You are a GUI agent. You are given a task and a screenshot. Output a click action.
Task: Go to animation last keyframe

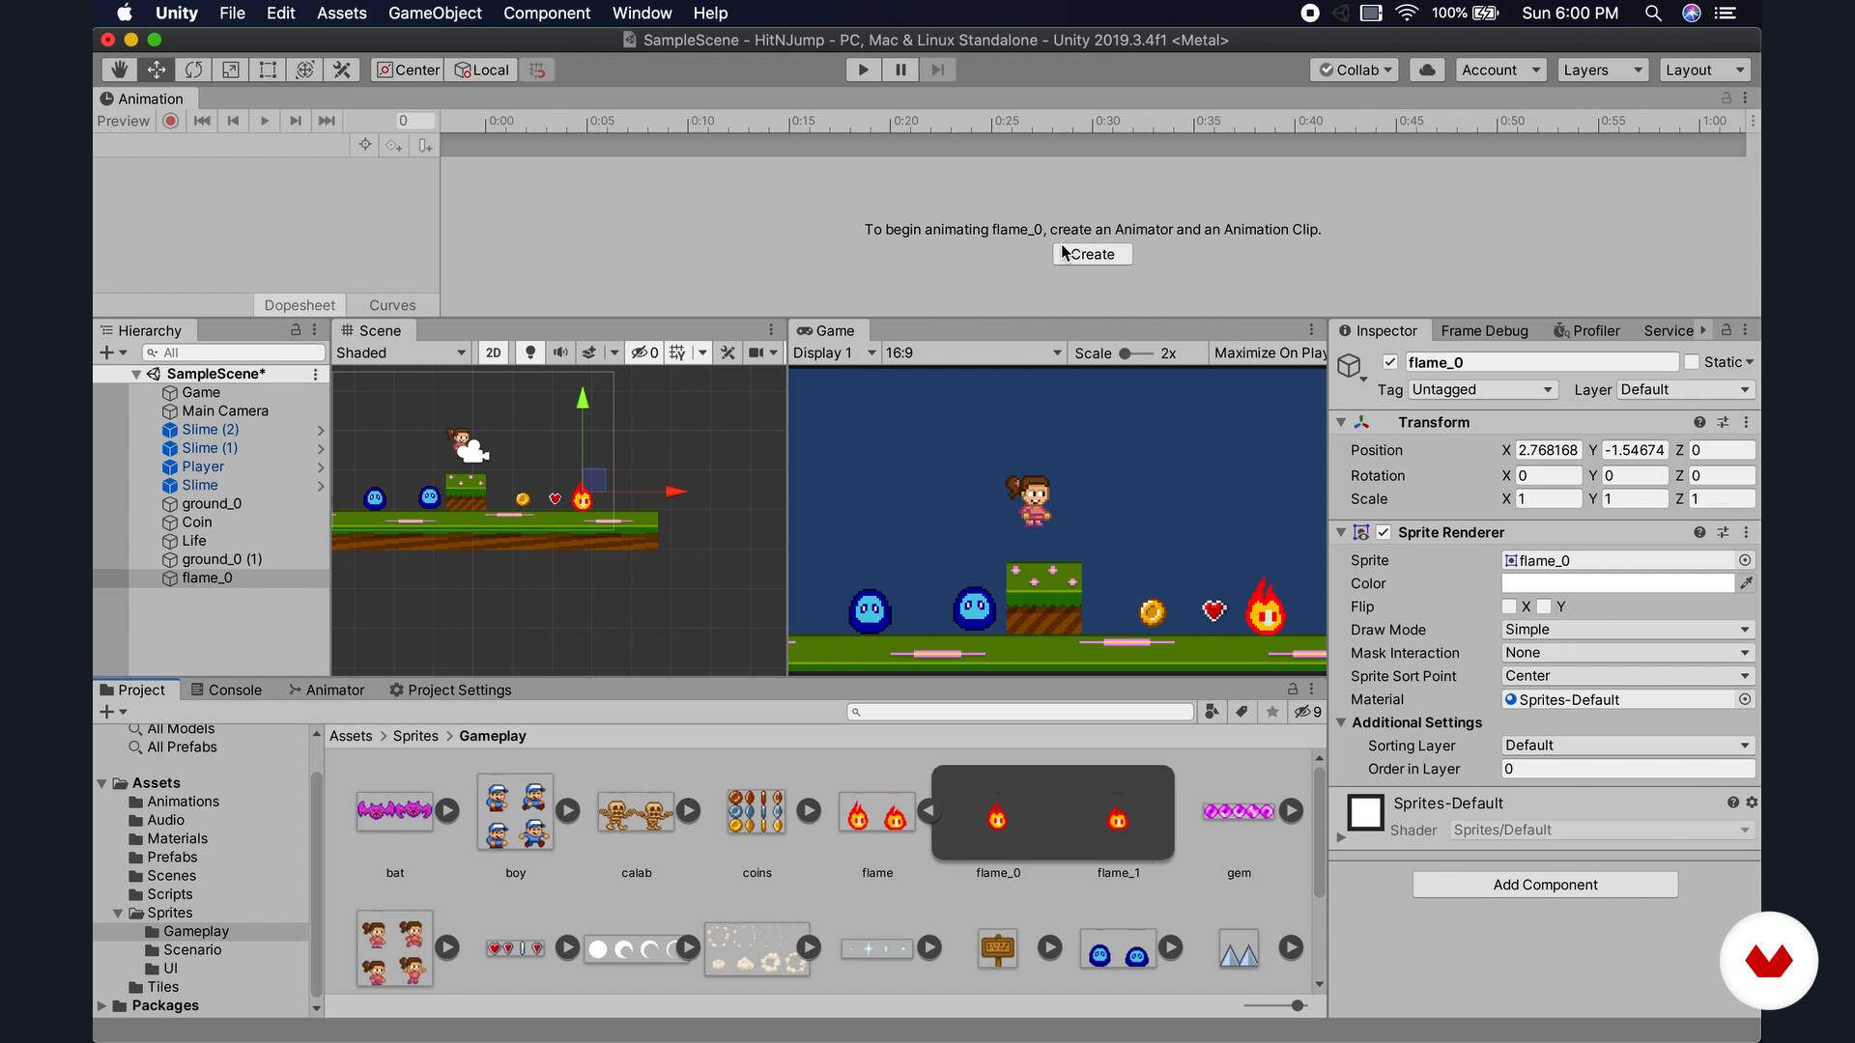(x=327, y=121)
